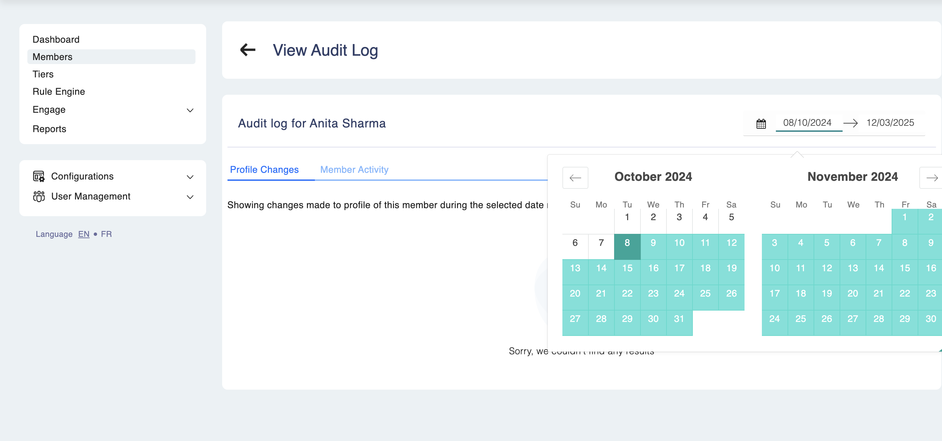Go to previous month in calendar
The height and width of the screenshot is (441, 942).
[575, 178]
